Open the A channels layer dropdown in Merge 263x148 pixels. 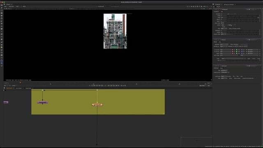click(x=226, y=50)
